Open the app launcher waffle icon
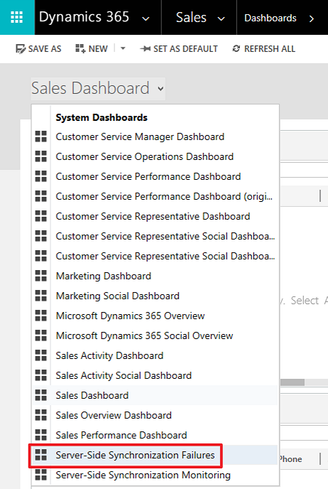 [17, 17]
